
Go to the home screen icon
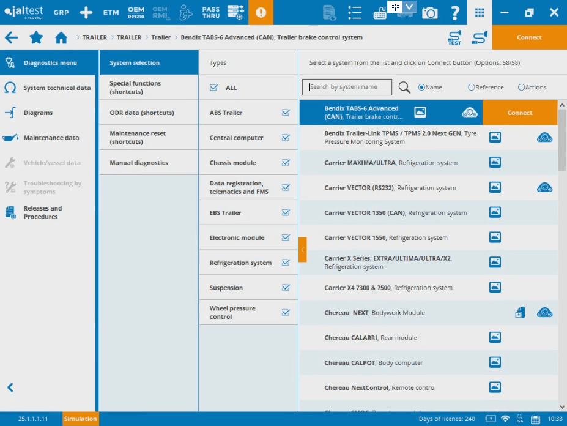61,37
